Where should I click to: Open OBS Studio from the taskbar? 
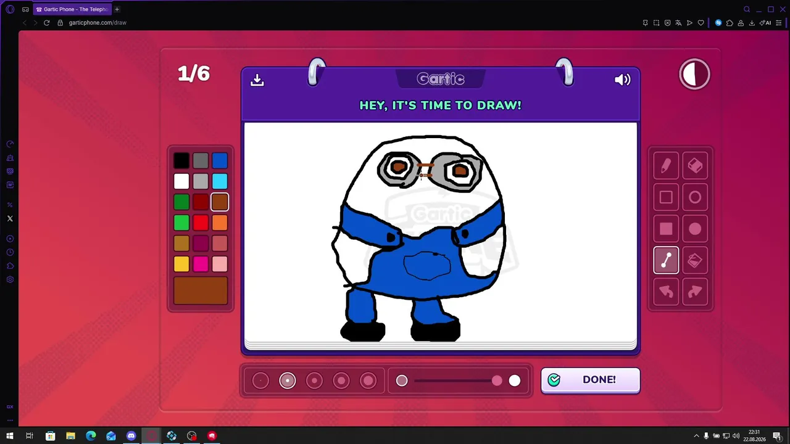(192, 436)
